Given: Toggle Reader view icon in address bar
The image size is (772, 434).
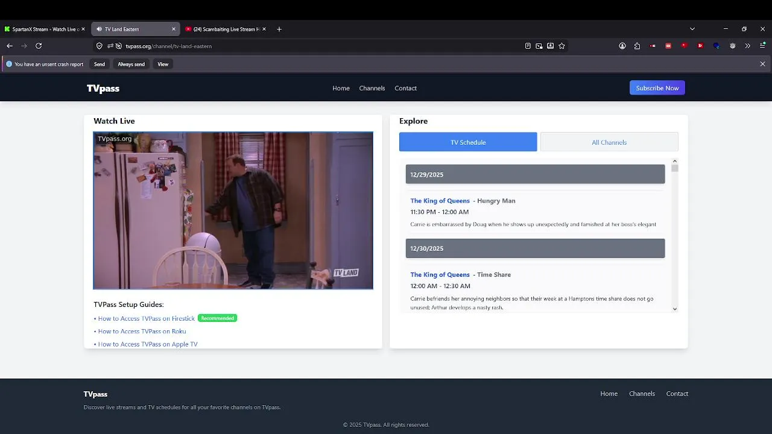Looking at the screenshot, I should click(528, 46).
